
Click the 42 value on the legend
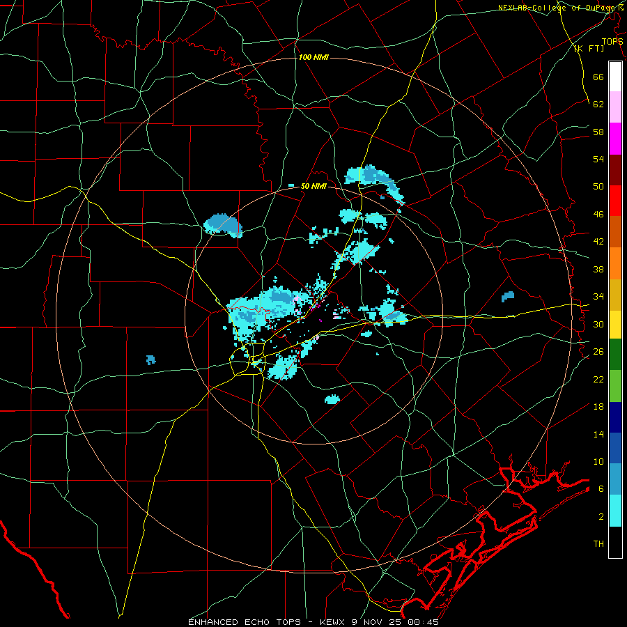598,242
